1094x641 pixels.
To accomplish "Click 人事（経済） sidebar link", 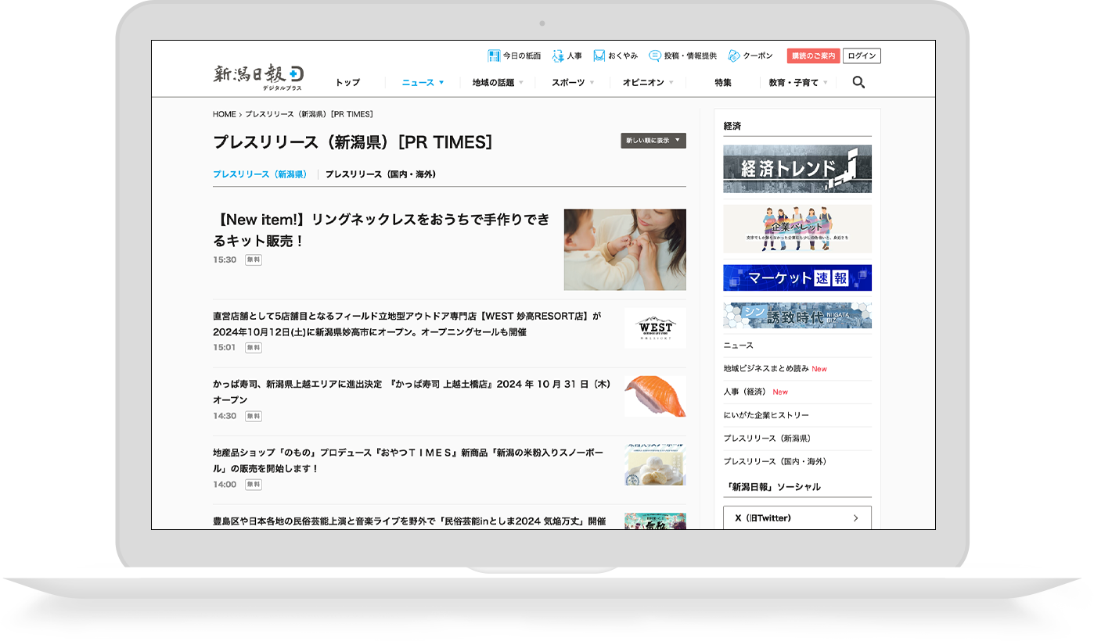I will click(x=745, y=392).
